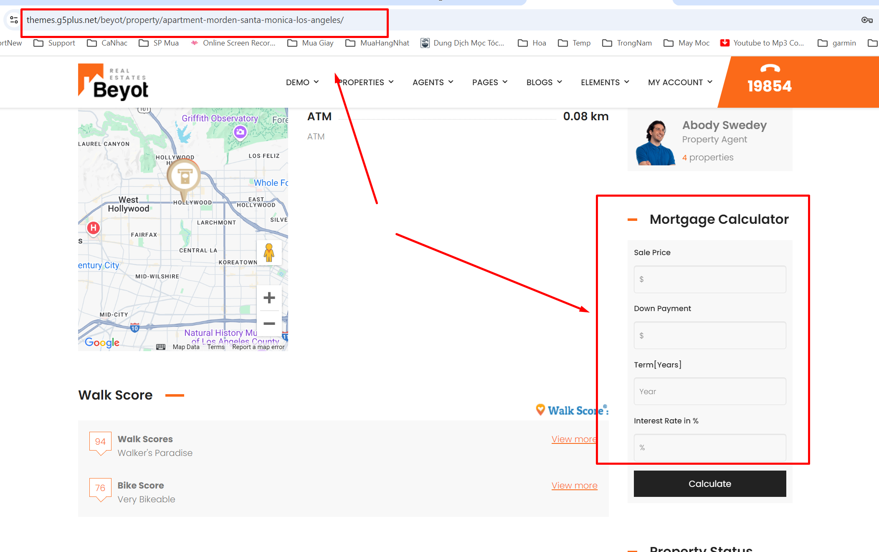Click View more link for Bike Score
This screenshot has height=552, width=879.
(x=574, y=486)
